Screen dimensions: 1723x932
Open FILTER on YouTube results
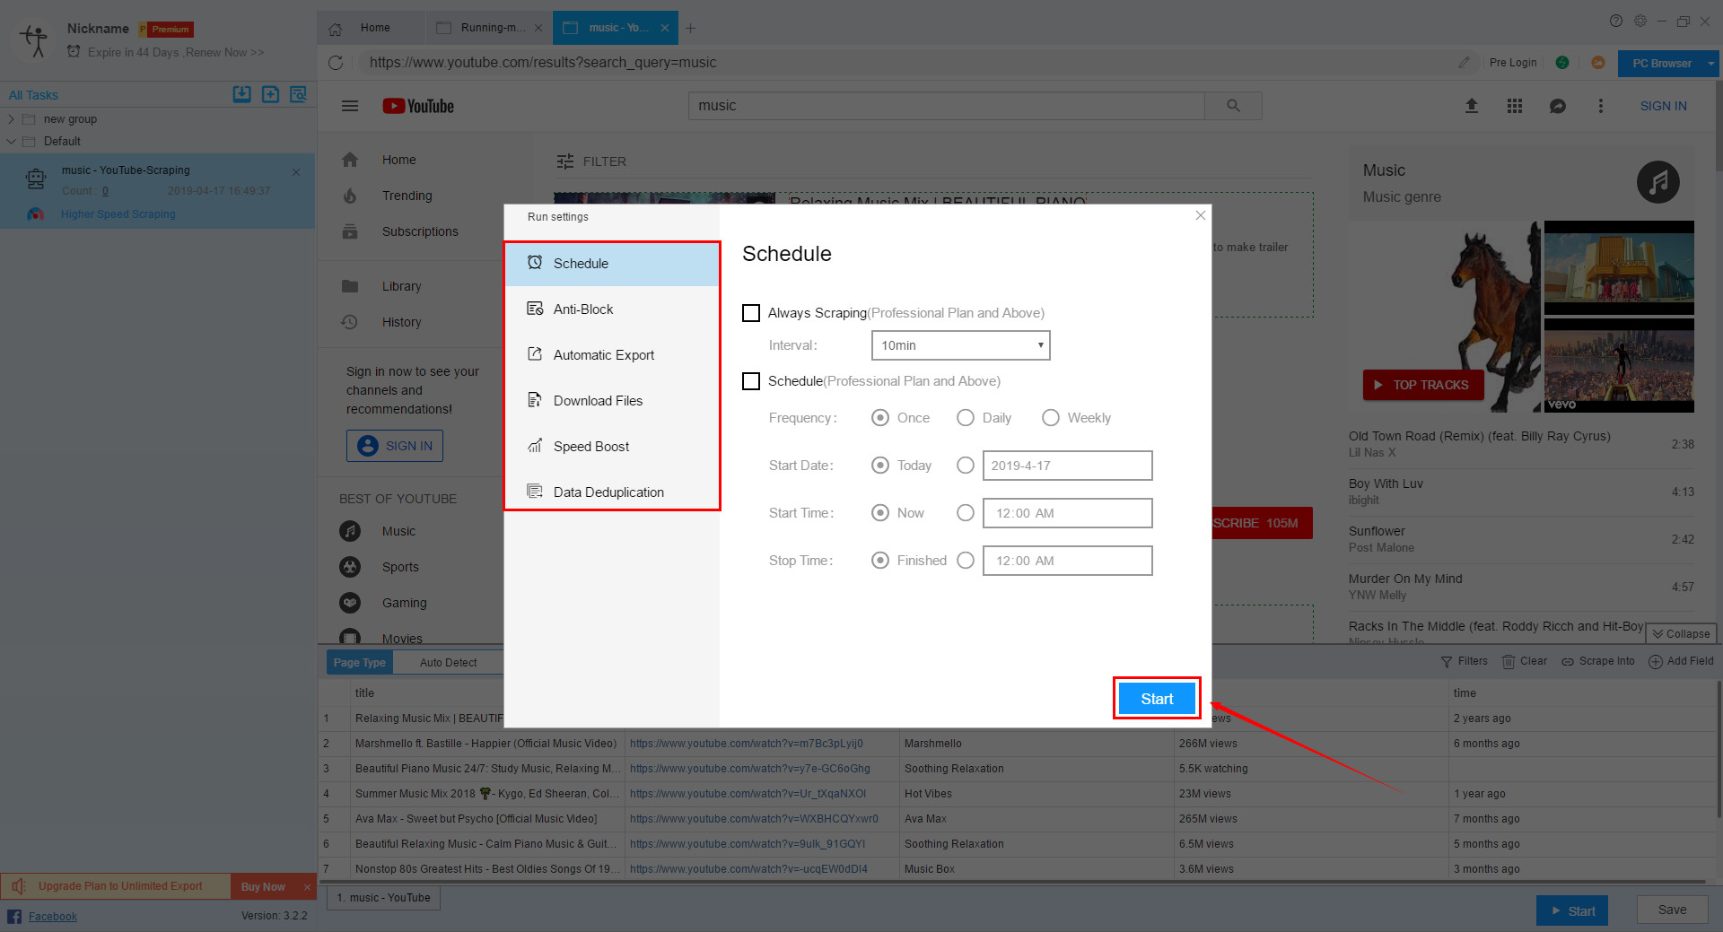tap(591, 161)
